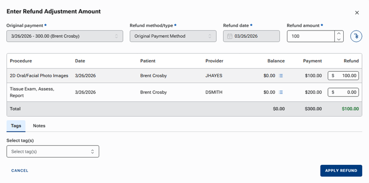Screen dimensions: 369x183
Task: Open the Select tag(s) dropdown
Action: click(x=53, y=152)
